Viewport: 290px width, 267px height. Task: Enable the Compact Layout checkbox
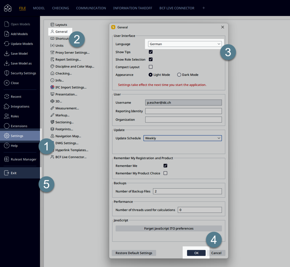pos(151,67)
